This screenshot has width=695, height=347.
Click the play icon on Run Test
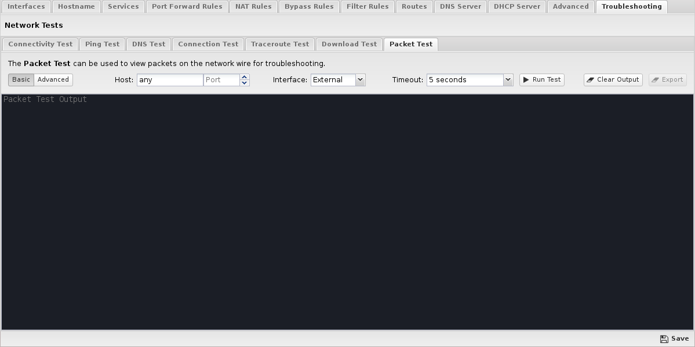point(526,80)
